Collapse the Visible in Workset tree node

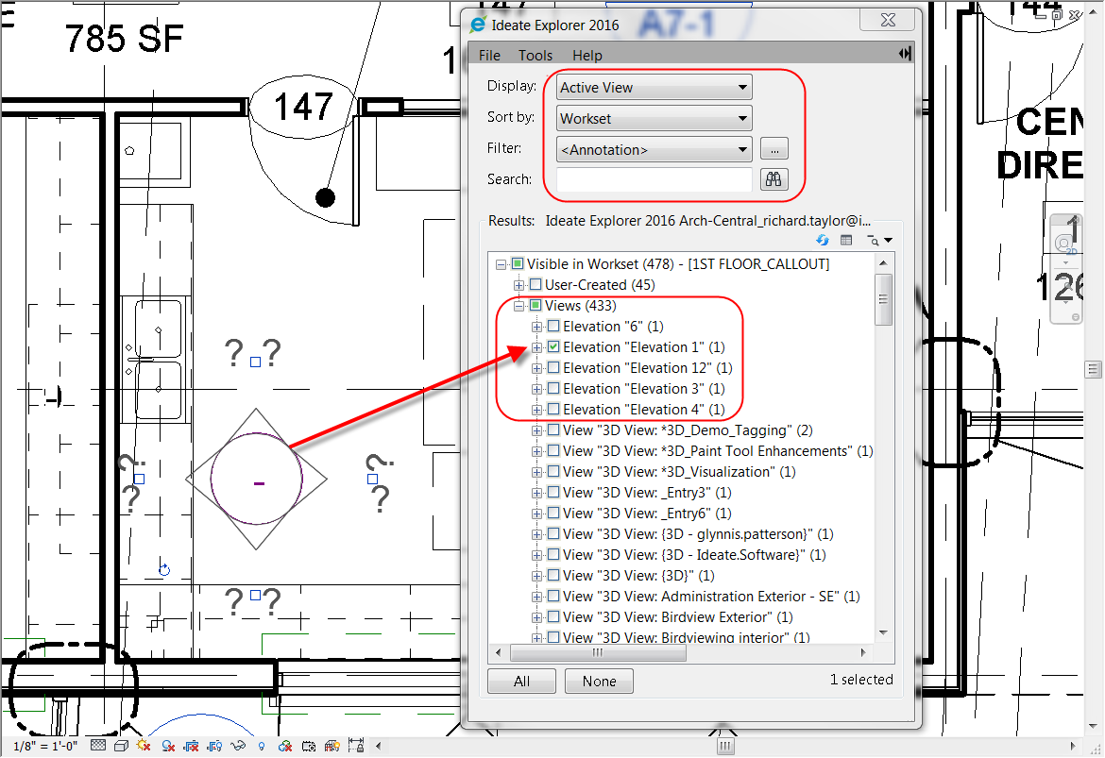pyautogui.click(x=501, y=265)
